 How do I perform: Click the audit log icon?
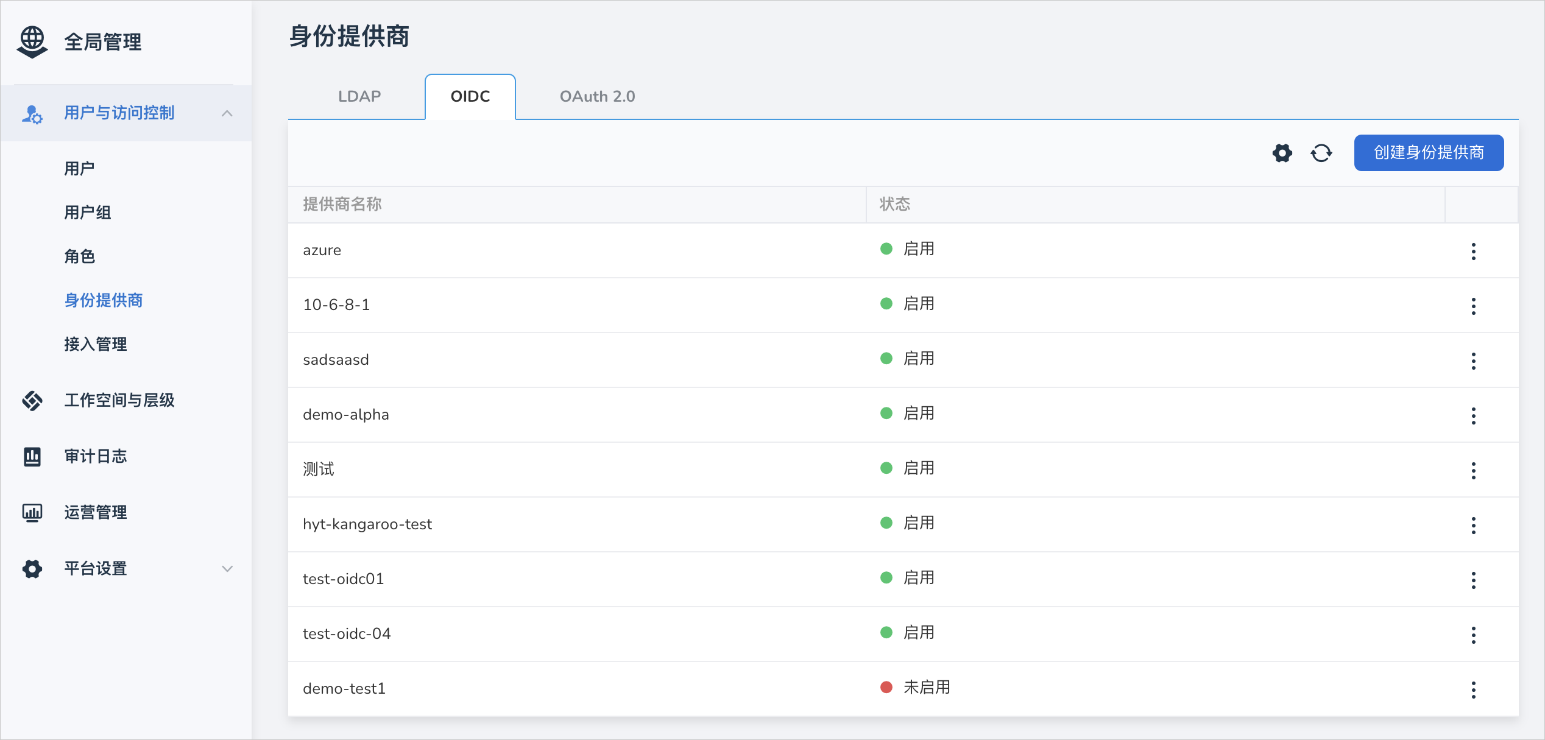point(32,457)
